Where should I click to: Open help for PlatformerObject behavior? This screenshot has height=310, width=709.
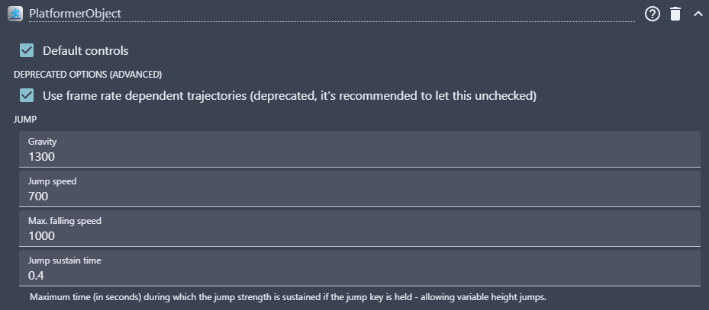[x=653, y=14]
